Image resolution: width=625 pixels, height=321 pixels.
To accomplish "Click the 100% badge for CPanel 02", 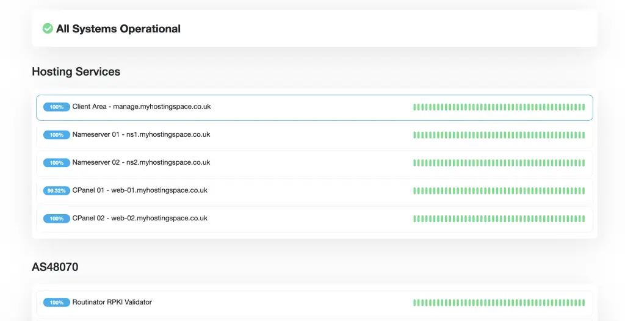I will [57, 218].
